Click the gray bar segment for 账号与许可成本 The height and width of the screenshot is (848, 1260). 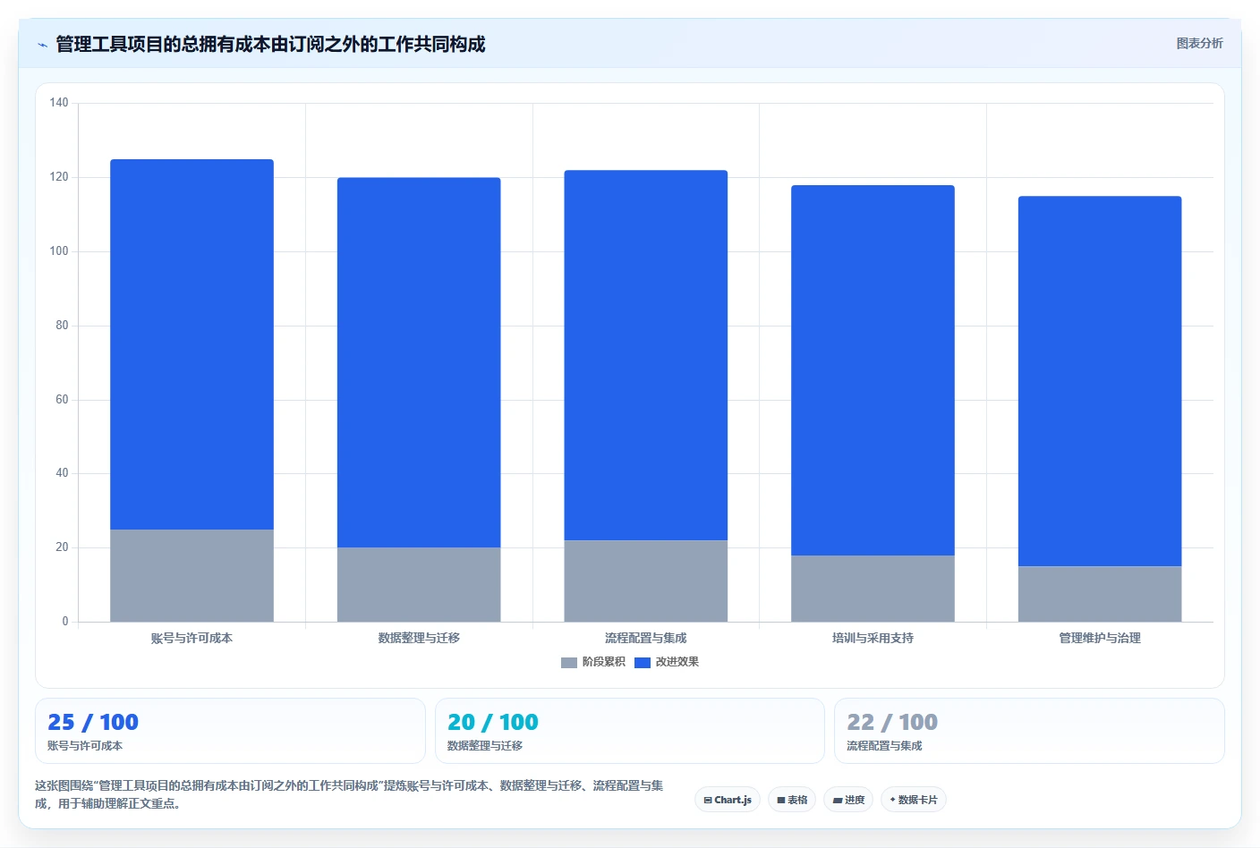click(192, 575)
